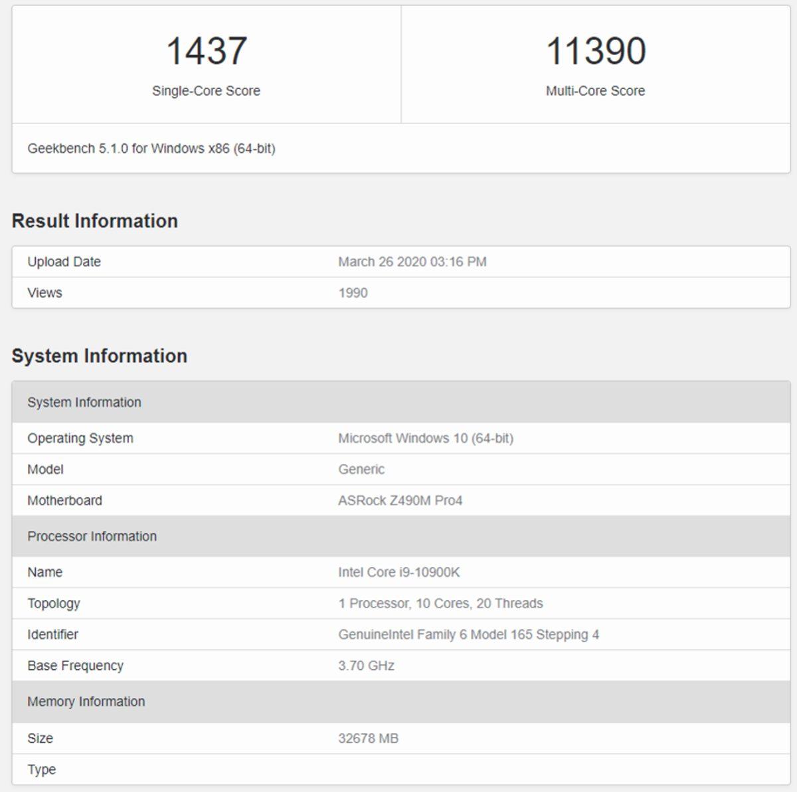This screenshot has width=797, height=792.
Task: Select the Upload Date row
Action: [x=64, y=262]
